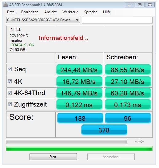
Task: Maximize the AS SSD Benchmark window
Action: pos(140,5)
